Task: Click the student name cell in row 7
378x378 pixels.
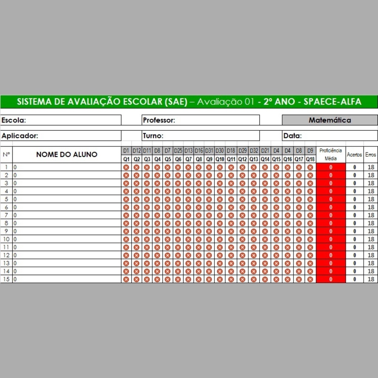Action: [67, 215]
